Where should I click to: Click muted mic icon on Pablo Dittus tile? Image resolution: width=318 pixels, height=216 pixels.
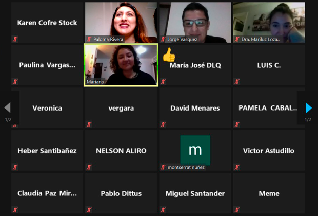pyautogui.click(x=89, y=210)
